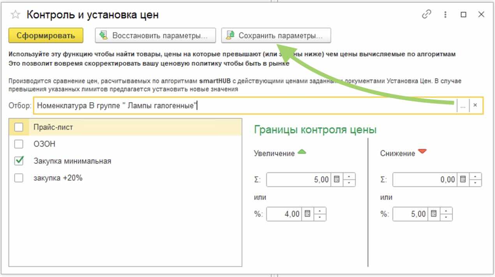The height and width of the screenshot is (277, 495).
Task: Click the Снижение label
Action: (398, 154)
